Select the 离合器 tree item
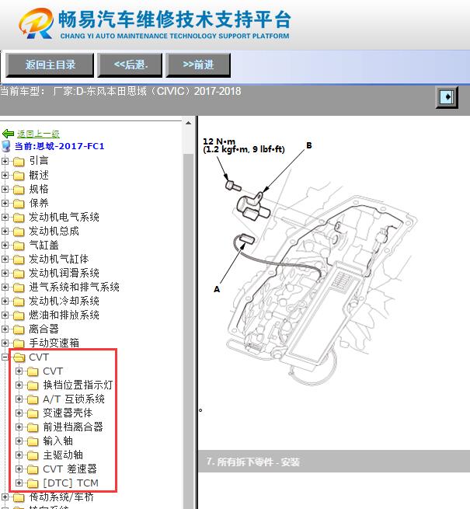Image resolution: width=470 pixels, height=509 pixels. [44, 329]
